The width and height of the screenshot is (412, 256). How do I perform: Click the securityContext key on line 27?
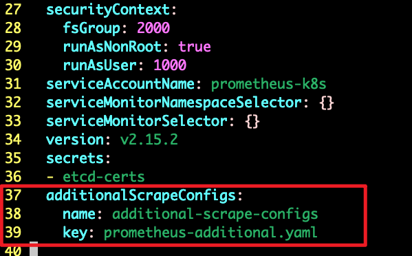[108, 10]
